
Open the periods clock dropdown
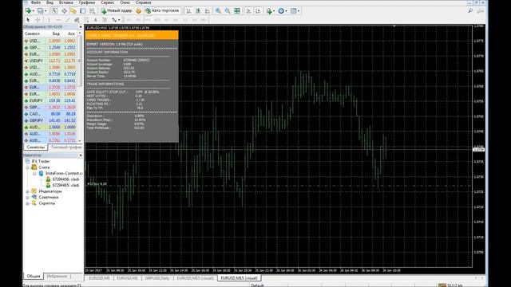286,11
